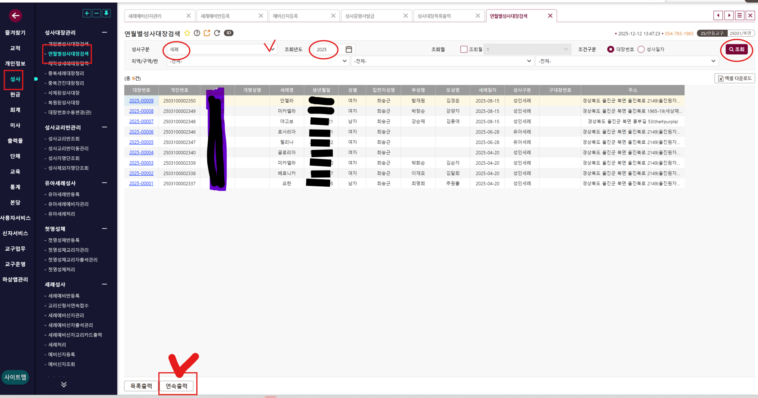
Task: Select the 대장번호 radio button
Action: 611,49
